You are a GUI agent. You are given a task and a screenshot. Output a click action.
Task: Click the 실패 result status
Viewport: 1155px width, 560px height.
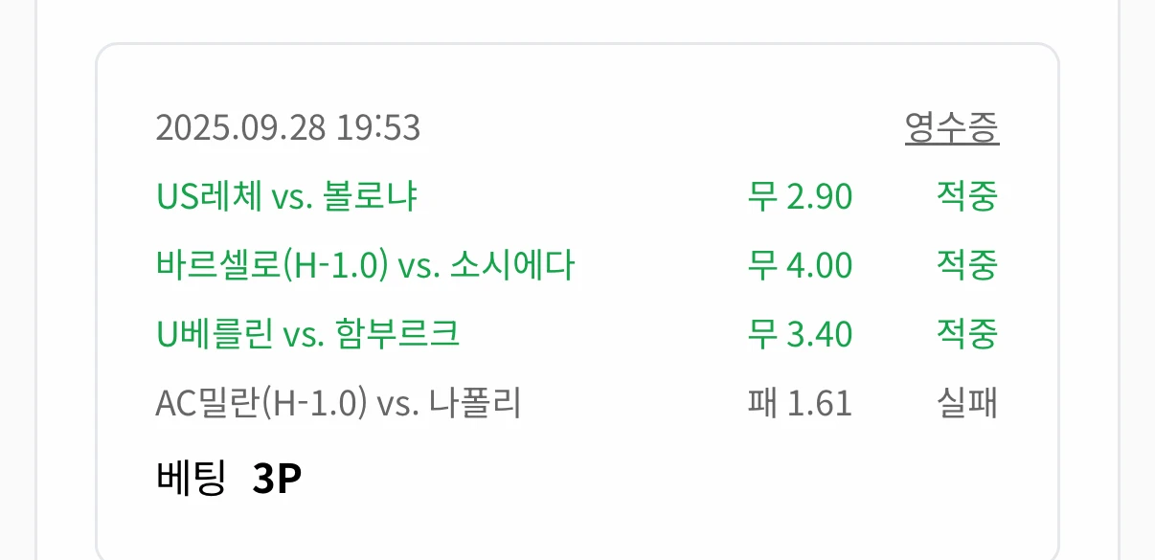point(966,403)
